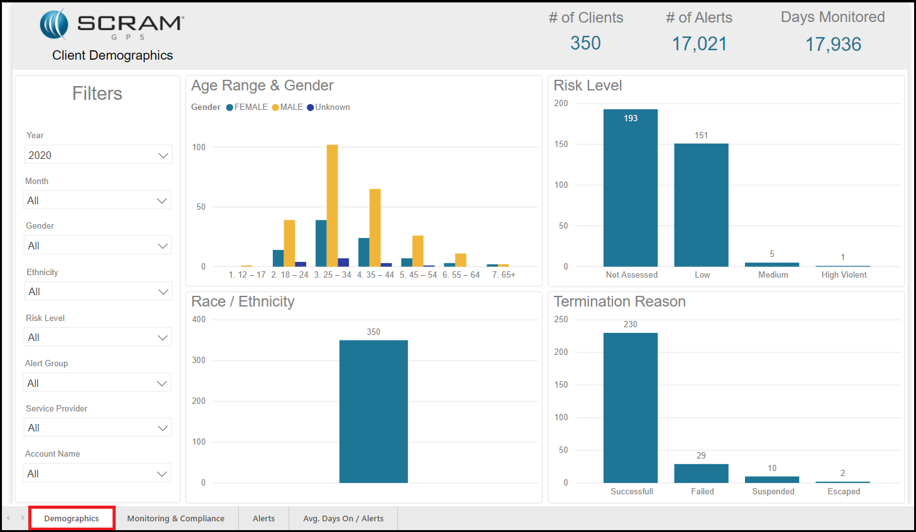
Task: Expand the Ethnicity filter dropdown
Action: [98, 291]
